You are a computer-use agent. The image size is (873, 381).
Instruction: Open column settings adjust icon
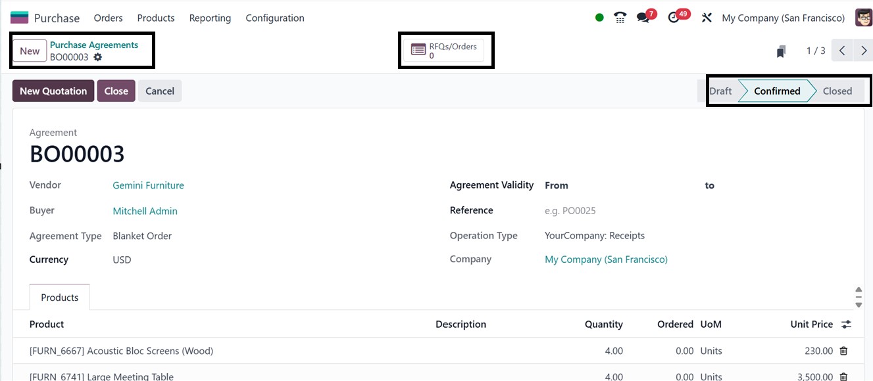[x=846, y=324]
